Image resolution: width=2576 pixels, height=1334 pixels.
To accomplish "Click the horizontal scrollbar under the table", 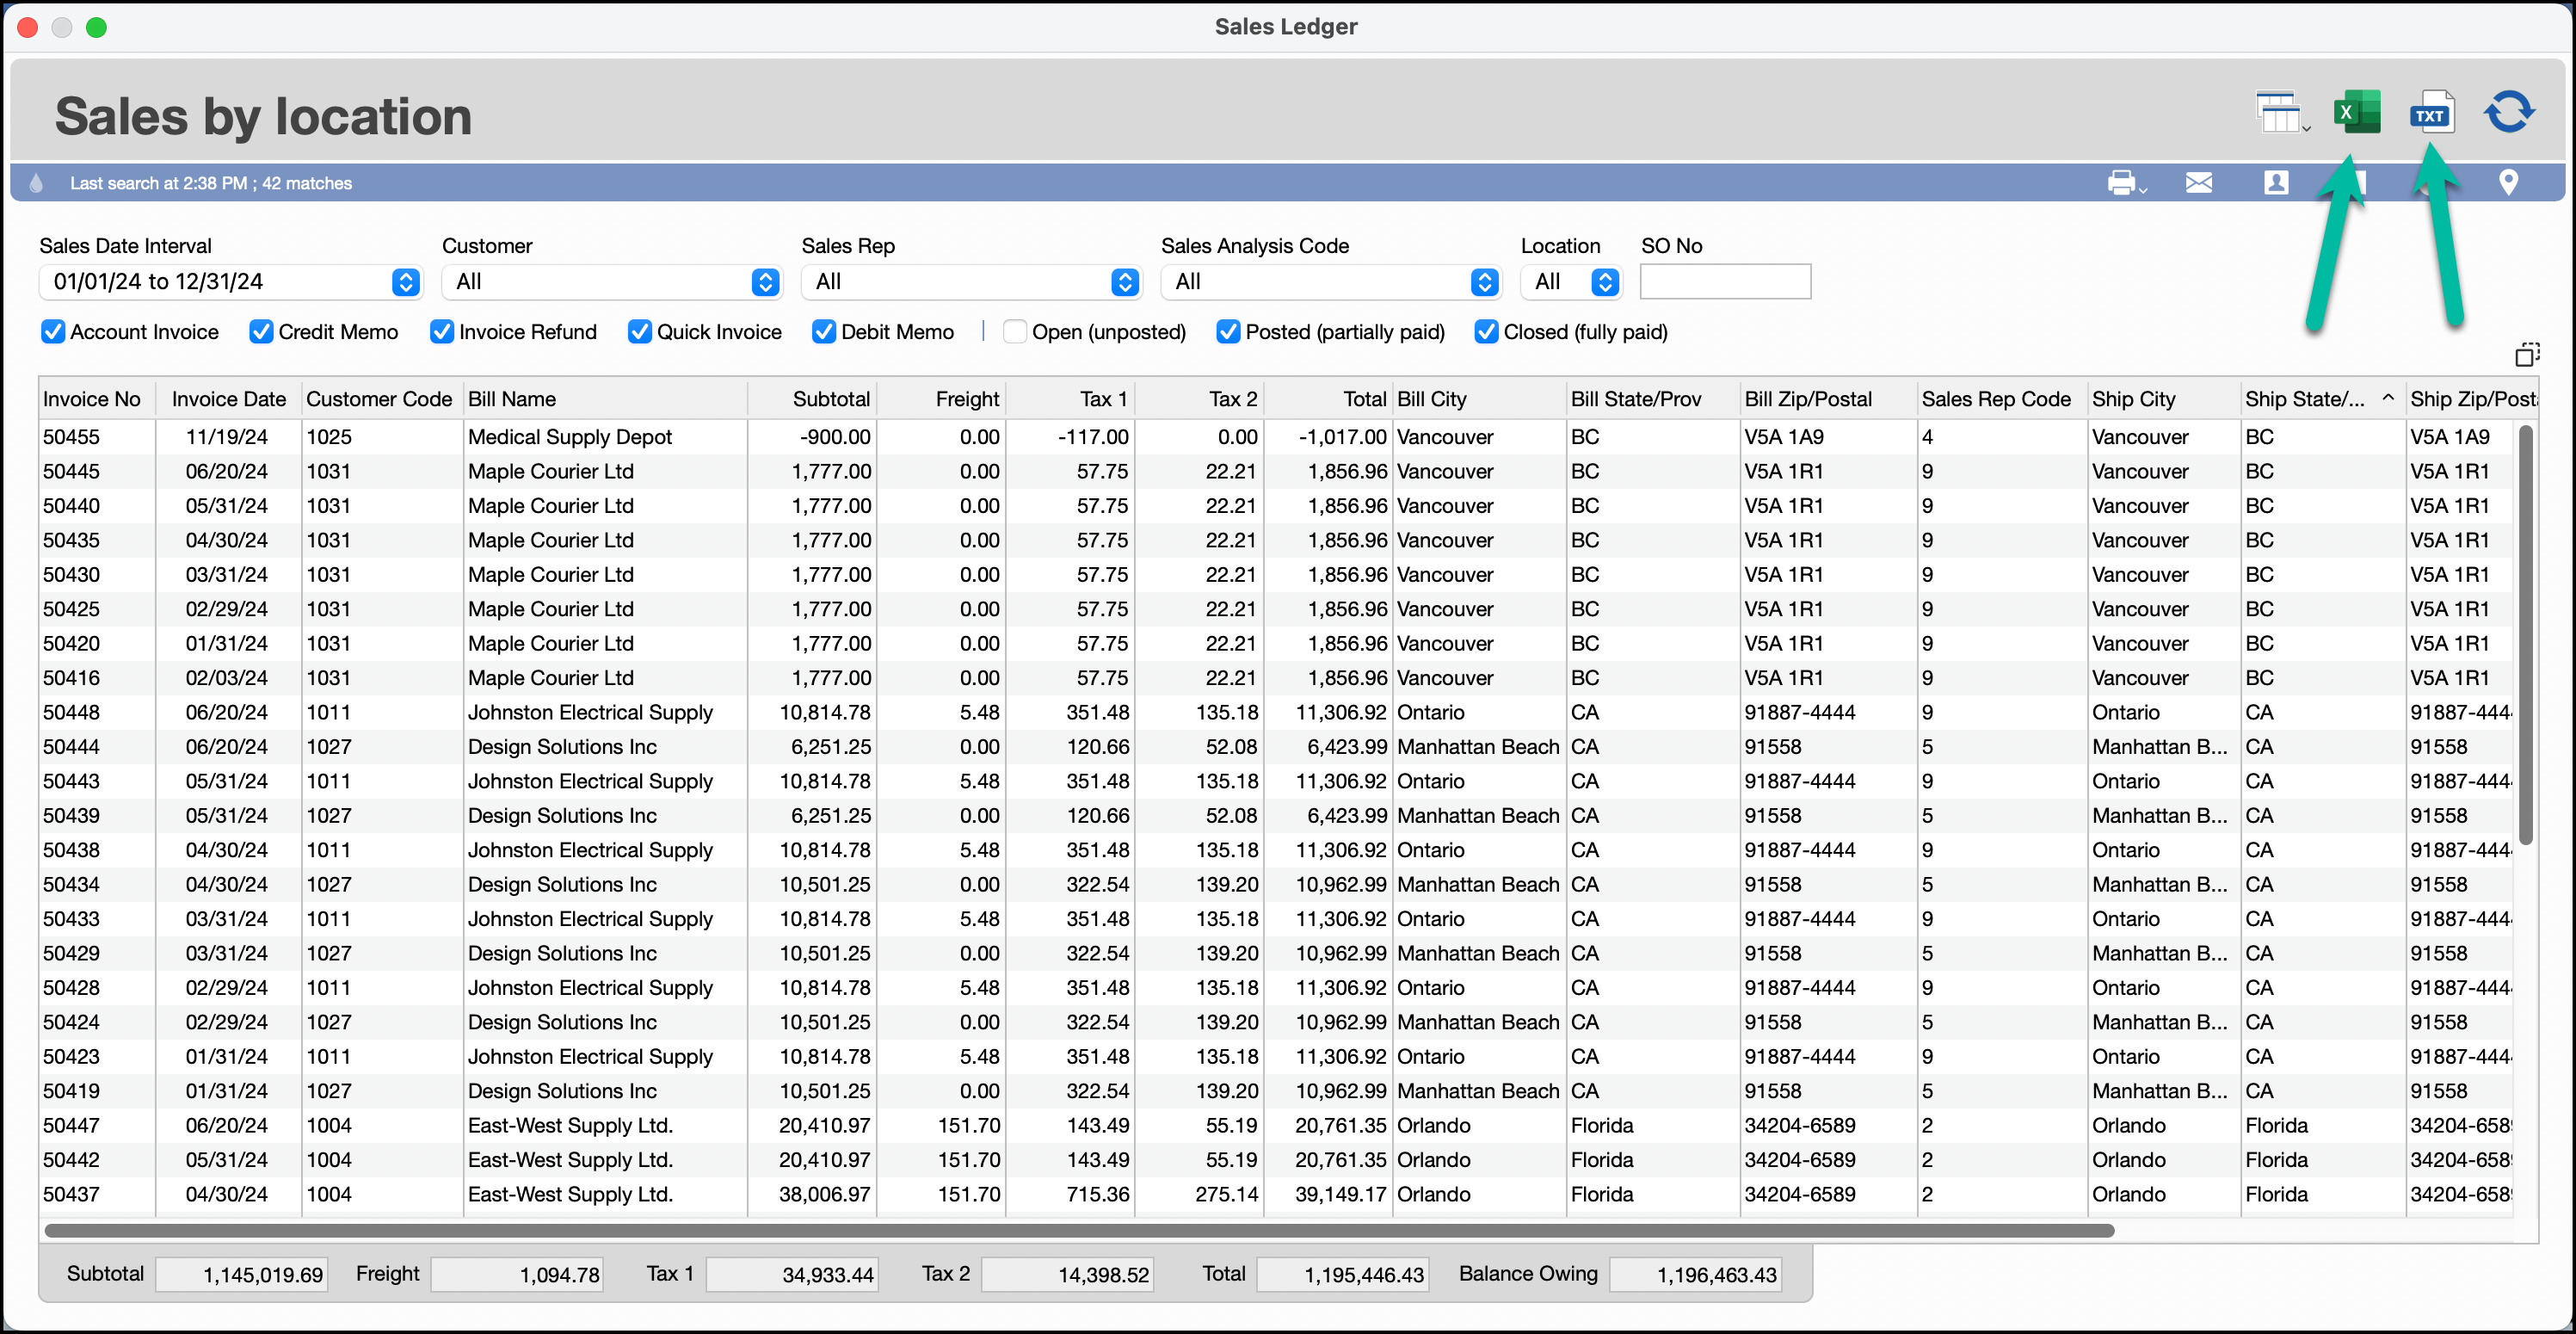I will [1078, 1230].
